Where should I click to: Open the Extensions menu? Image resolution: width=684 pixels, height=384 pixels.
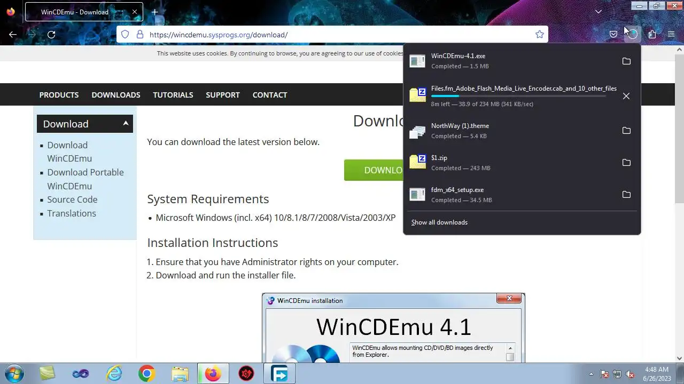652,35
